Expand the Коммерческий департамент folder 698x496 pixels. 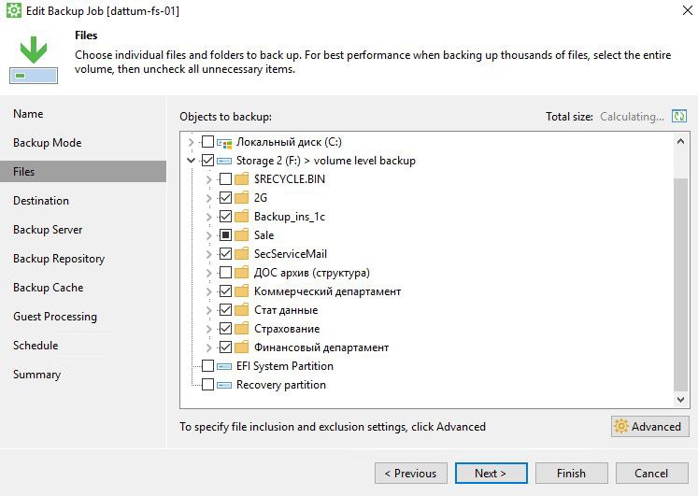210,291
